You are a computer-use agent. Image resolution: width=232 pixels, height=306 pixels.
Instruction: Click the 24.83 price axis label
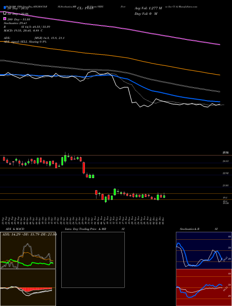click(x=226, y=161)
